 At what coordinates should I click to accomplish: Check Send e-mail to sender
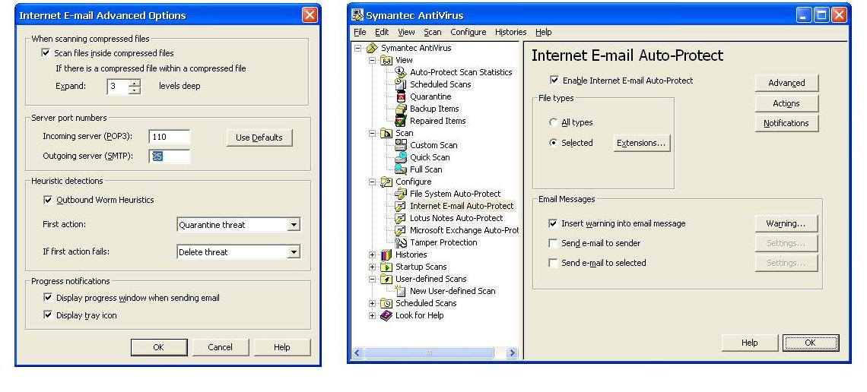552,243
